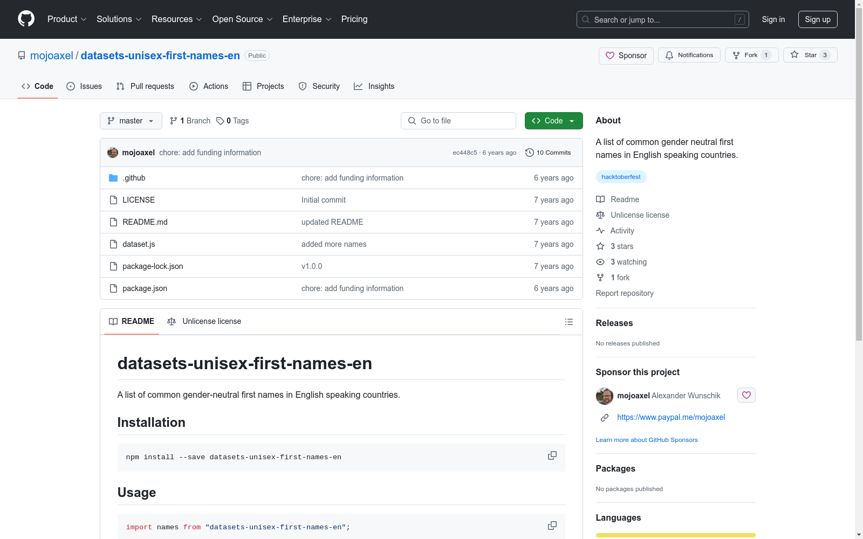Screen dimensions: 863x539
Task: Open the Actions tab
Action: coord(209,86)
